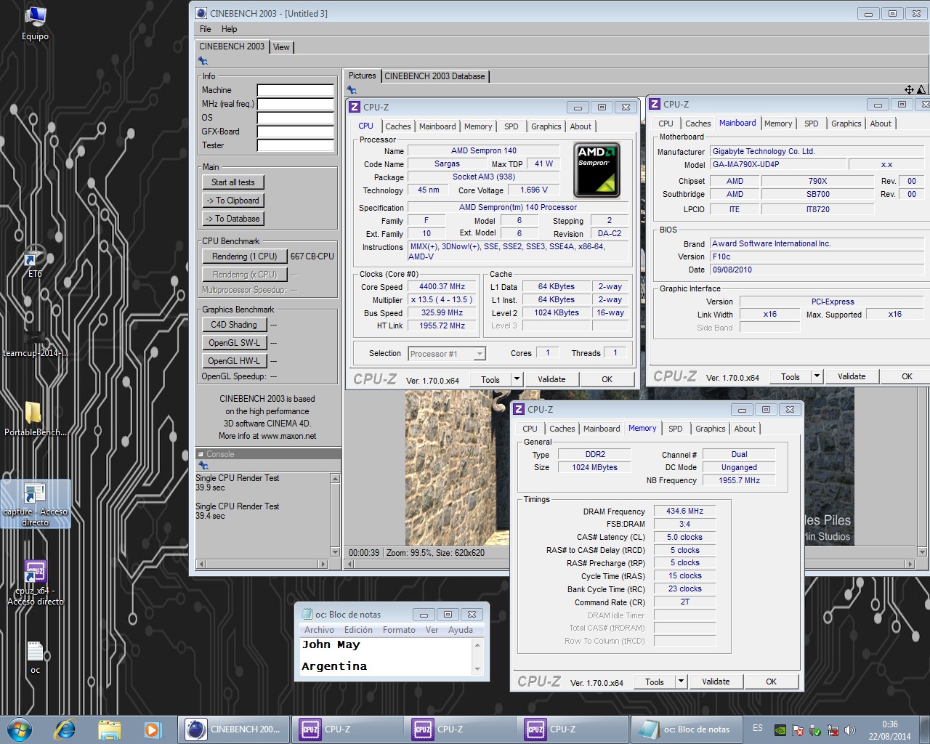Switch to the Cinebench View tab
Screen dimensions: 930x744
(x=281, y=47)
